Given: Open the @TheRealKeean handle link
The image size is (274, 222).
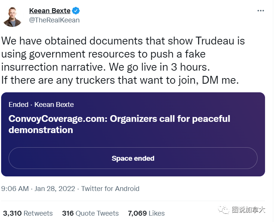Looking at the screenshot, I should point(55,20).
